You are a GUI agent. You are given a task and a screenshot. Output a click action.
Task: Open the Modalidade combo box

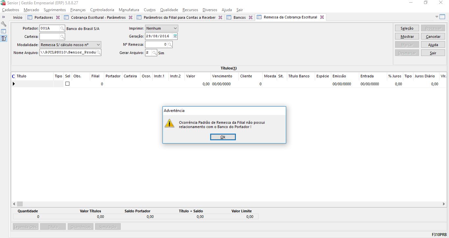[x=98, y=44]
